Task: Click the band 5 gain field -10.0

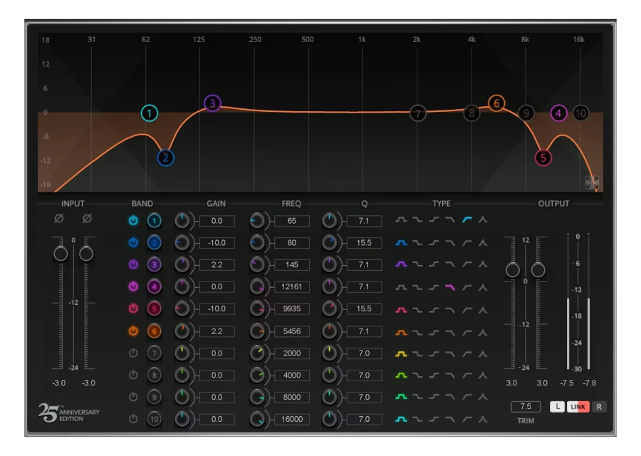Action: [x=217, y=309]
